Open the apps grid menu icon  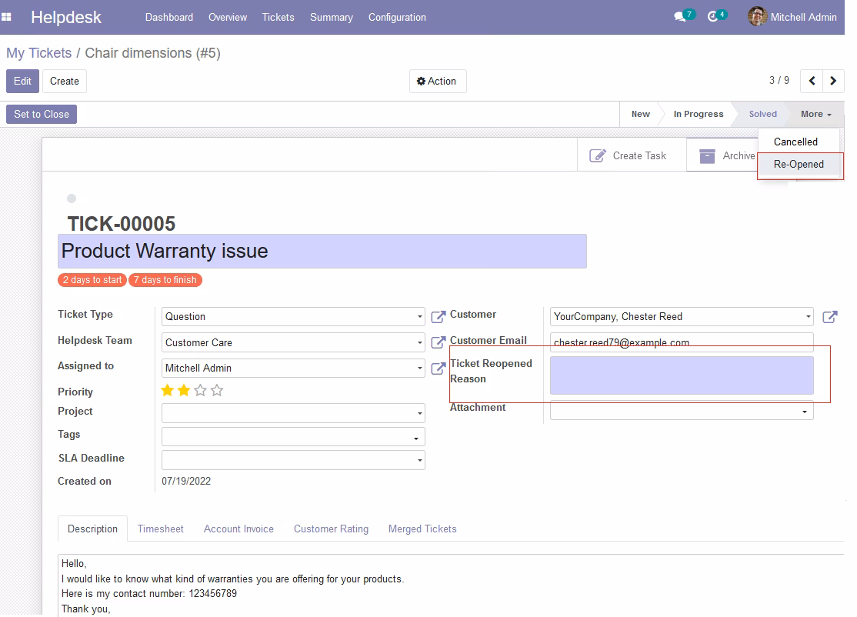pos(6,17)
